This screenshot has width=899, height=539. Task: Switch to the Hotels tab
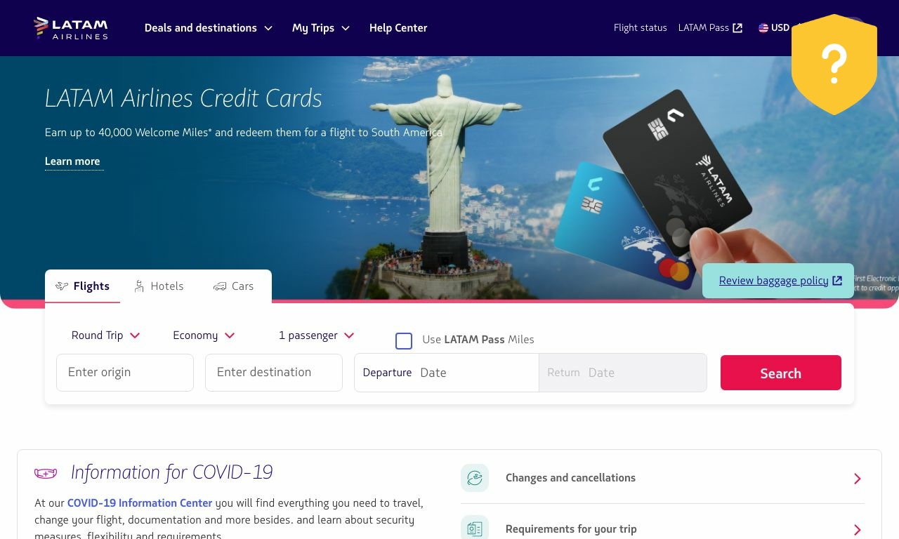coord(159,286)
